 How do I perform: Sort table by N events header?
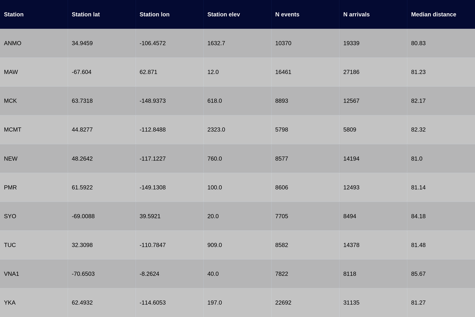pos(287,15)
